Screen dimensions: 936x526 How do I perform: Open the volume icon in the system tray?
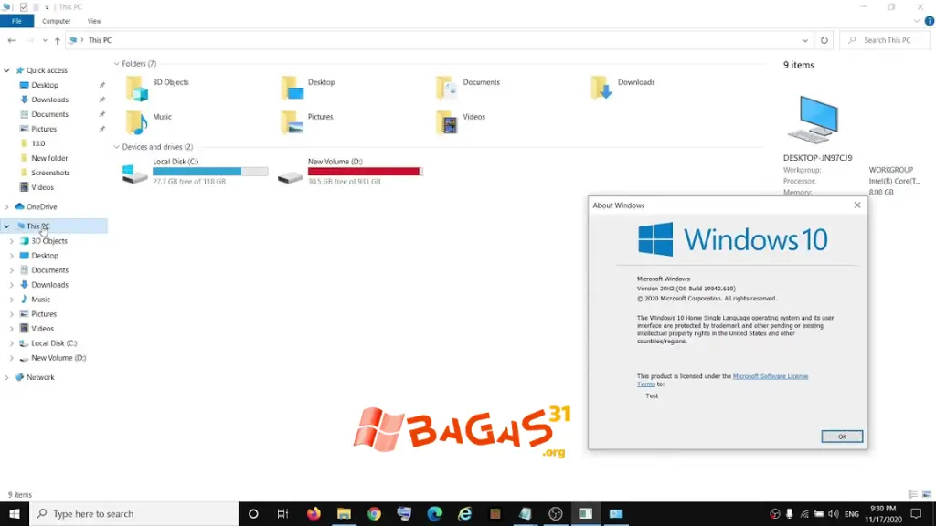point(834,512)
